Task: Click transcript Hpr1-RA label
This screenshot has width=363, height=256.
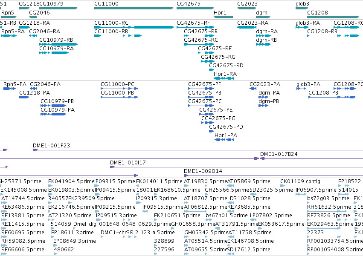Action: [225, 74]
